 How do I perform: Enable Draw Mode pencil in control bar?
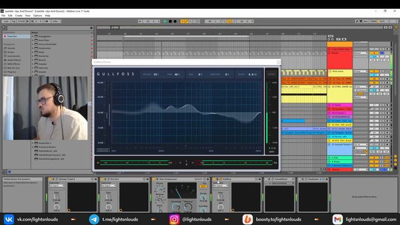[x=357, y=21]
